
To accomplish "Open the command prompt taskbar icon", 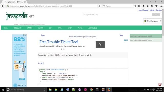I will coord(97,90).
